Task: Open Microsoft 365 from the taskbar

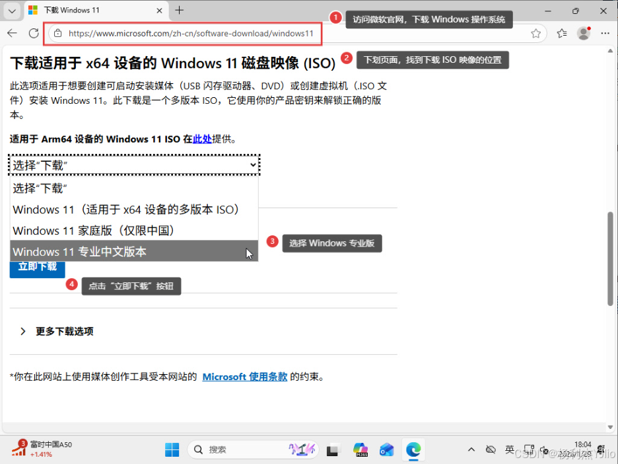Action: (x=360, y=449)
